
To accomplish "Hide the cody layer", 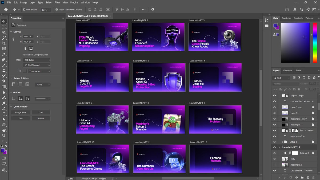I will (274, 159).
